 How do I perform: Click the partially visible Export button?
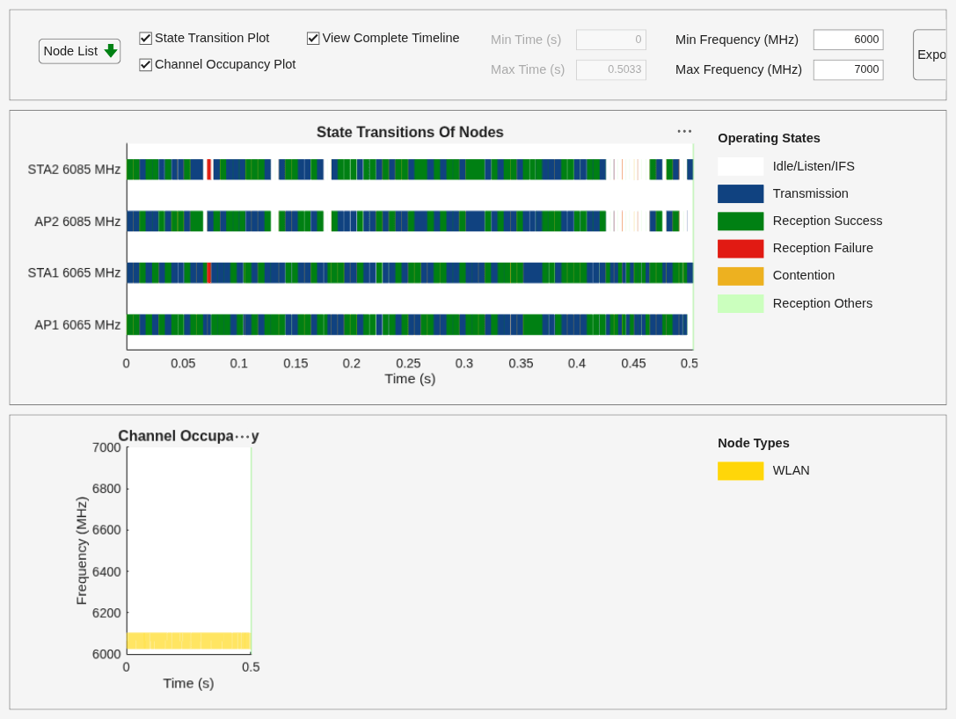[x=930, y=54]
